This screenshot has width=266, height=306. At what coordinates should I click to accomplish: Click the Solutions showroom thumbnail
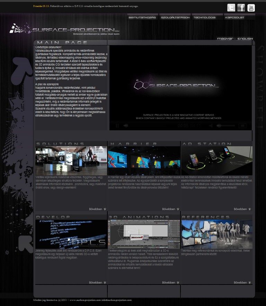(x=71, y=160)
